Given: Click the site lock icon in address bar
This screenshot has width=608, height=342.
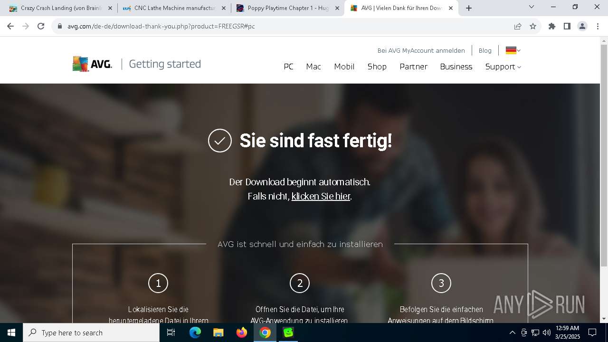Looking at the screenshot, I should [x=60, y=26].
